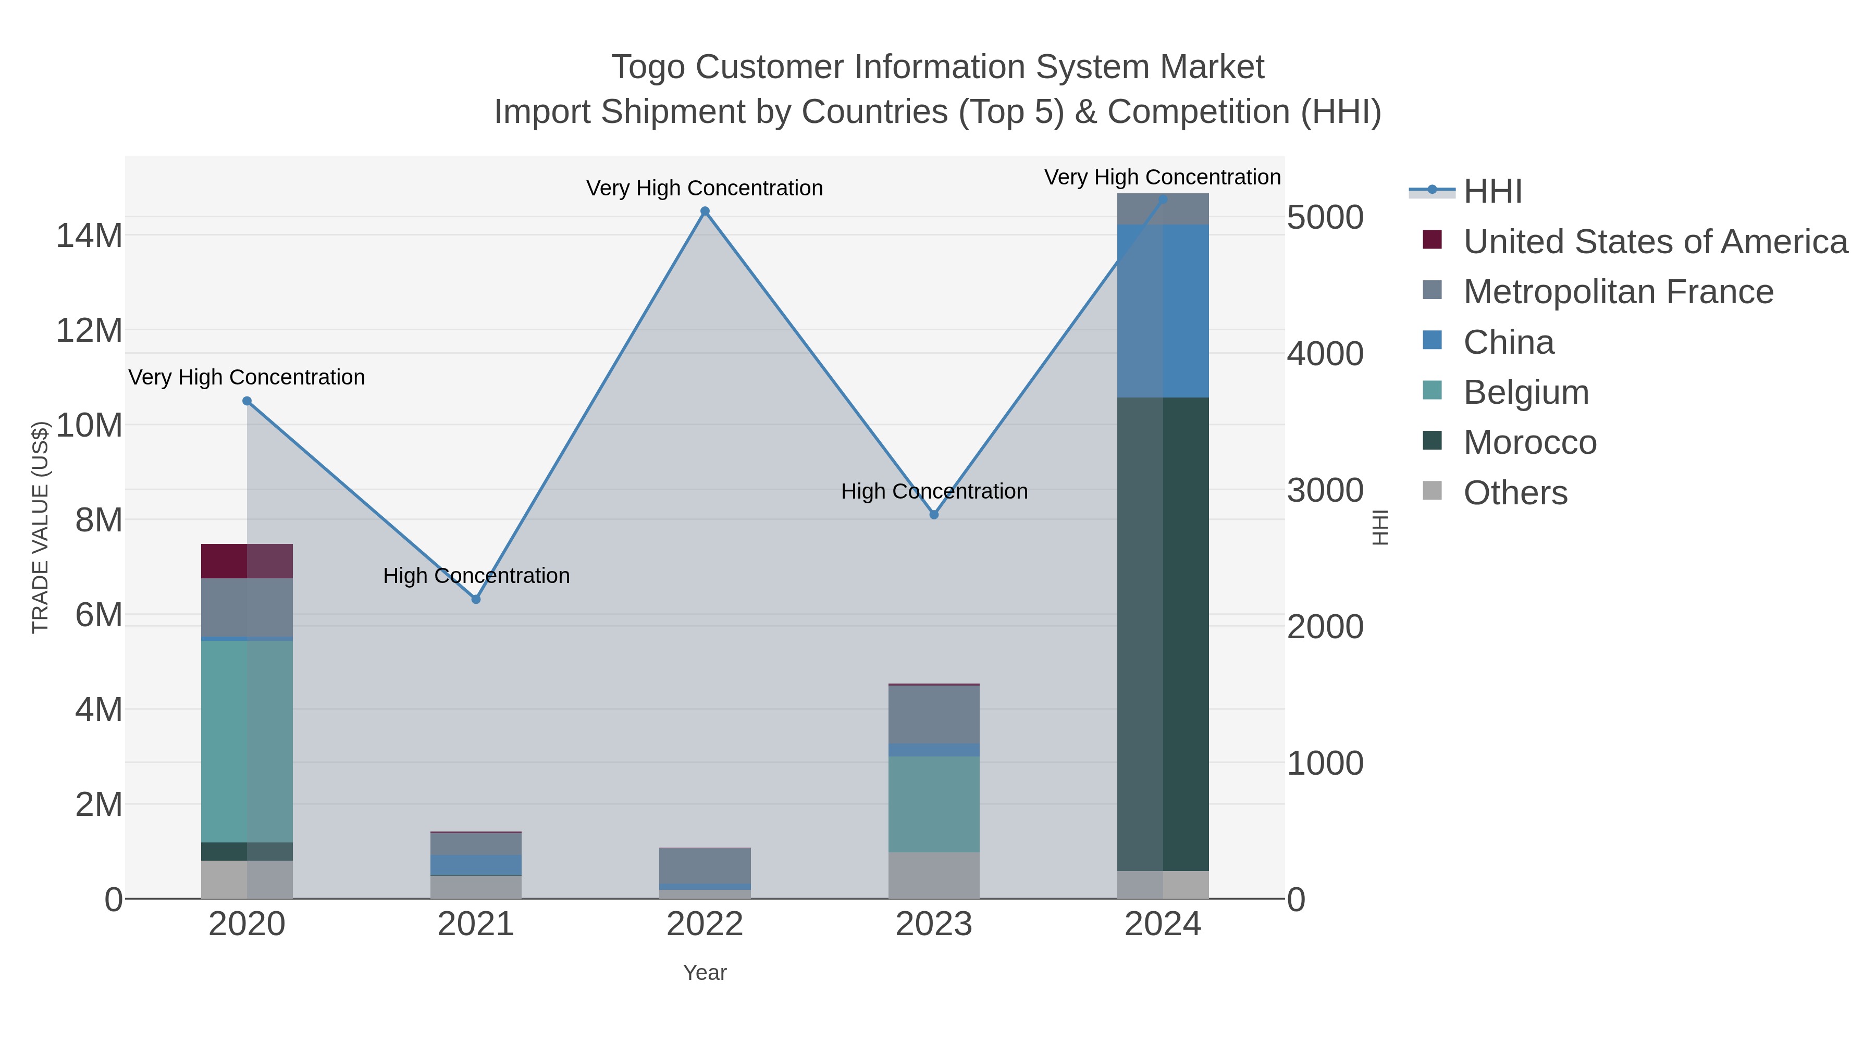Screen dimensions: 1876x1055
Task: Click the 2021 x-axis label
Action: [x=476, y=925]
